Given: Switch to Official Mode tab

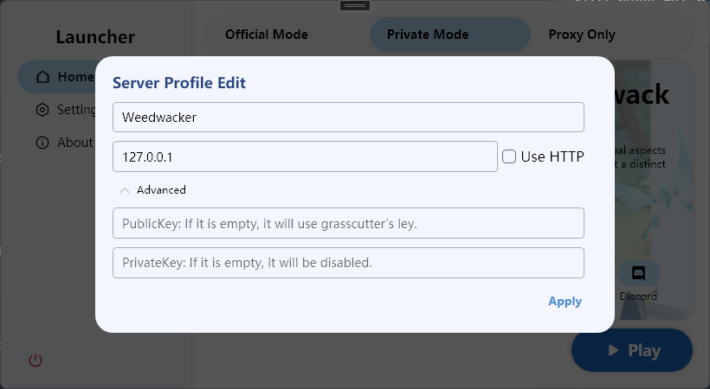Looking at the screenshot, I should click(267, 35).
